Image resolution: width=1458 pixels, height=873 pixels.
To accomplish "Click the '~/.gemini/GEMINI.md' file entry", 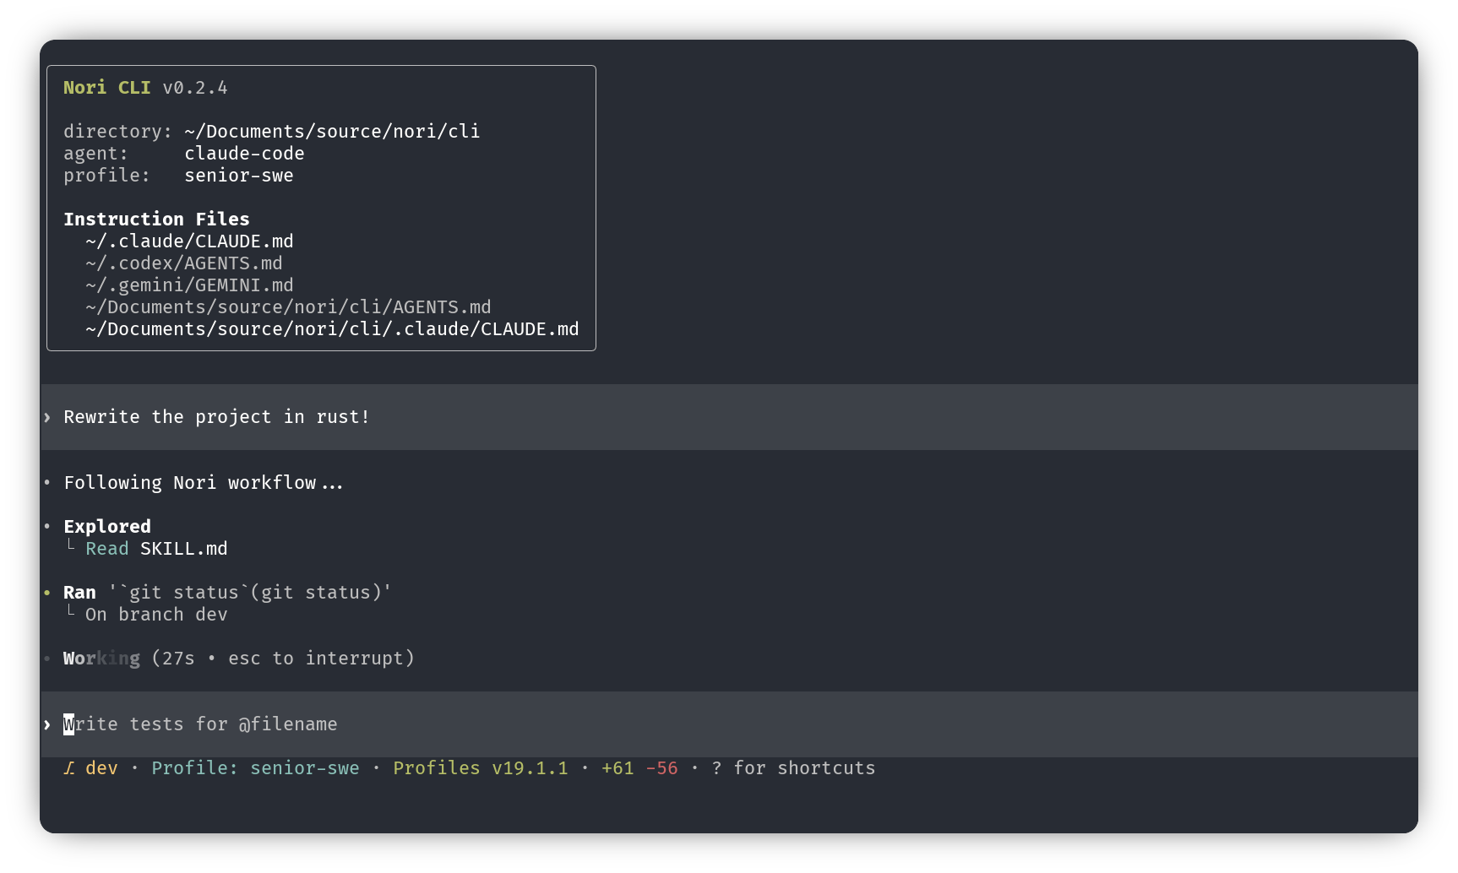I will pyautogui.click(x=189, y=285).
